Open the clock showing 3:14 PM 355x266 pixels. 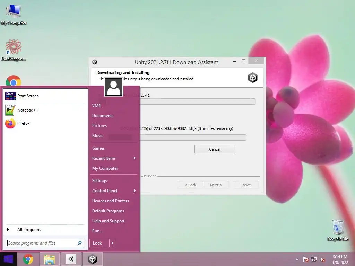[340, 259]
